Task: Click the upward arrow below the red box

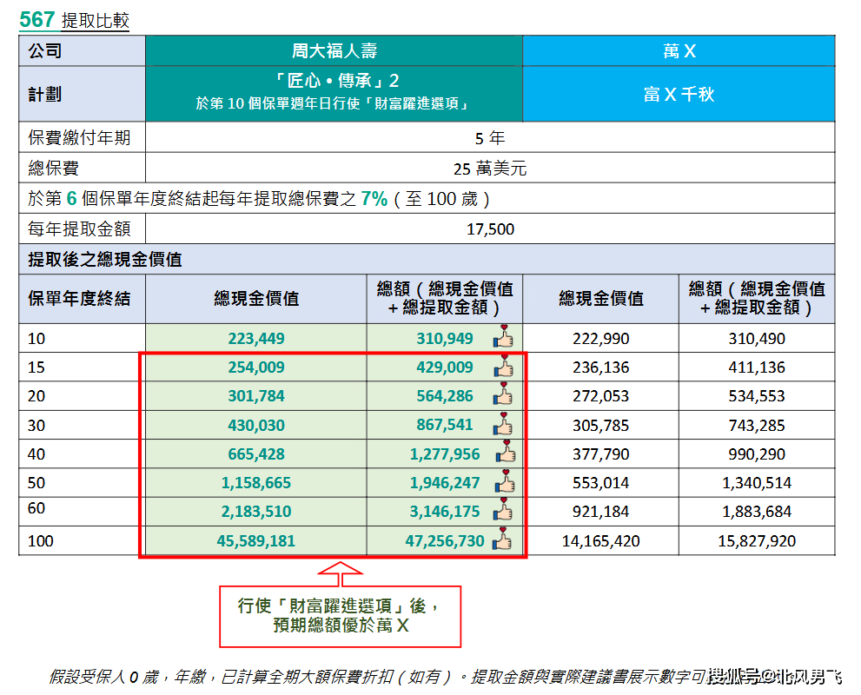Action: tap(339, 573)
